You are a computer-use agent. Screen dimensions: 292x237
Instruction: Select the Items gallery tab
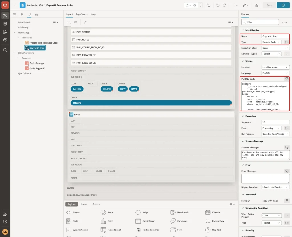(84, 204)
